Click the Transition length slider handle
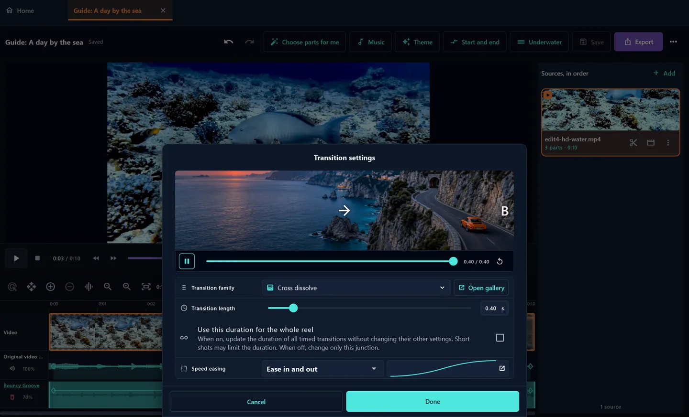This screenshot has width=689, height=417. 293,308
